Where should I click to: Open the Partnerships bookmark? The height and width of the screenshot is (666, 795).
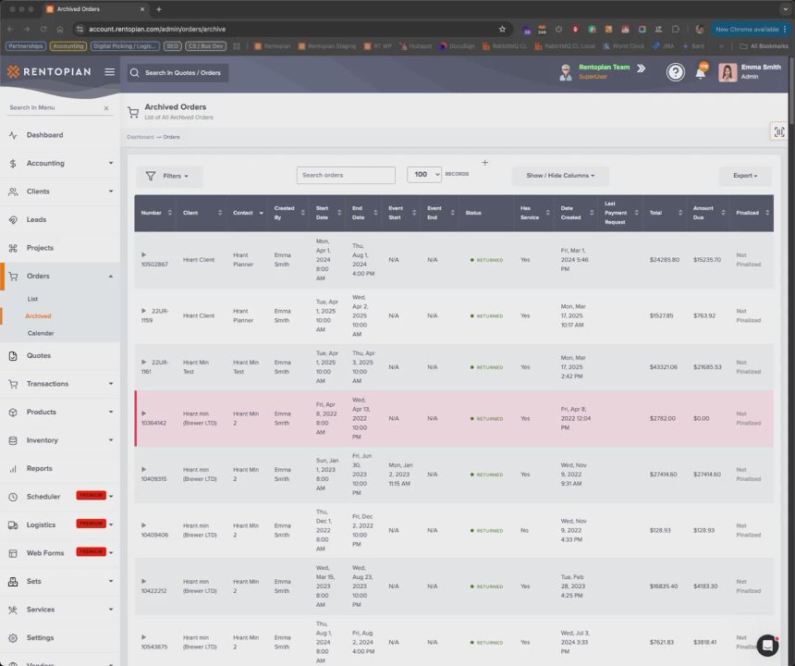(25, 46)
